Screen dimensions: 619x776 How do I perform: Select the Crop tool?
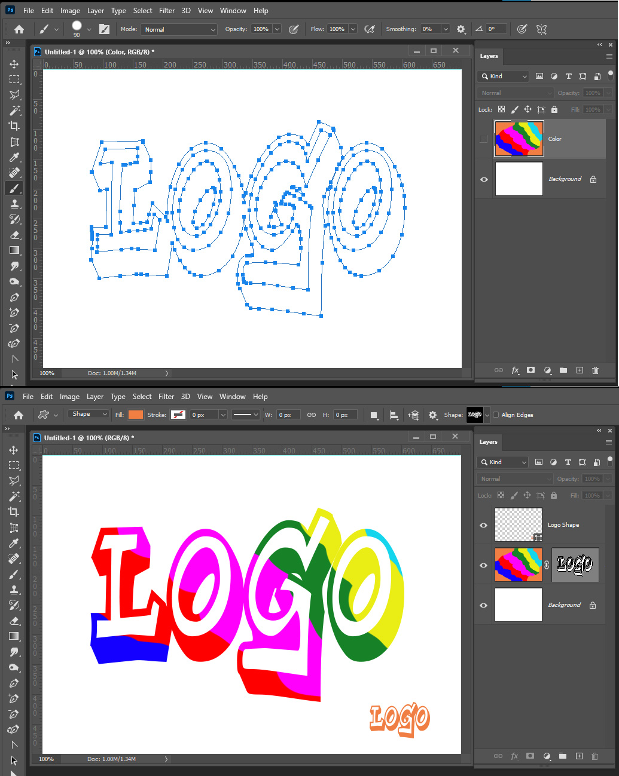coord(14,126)
